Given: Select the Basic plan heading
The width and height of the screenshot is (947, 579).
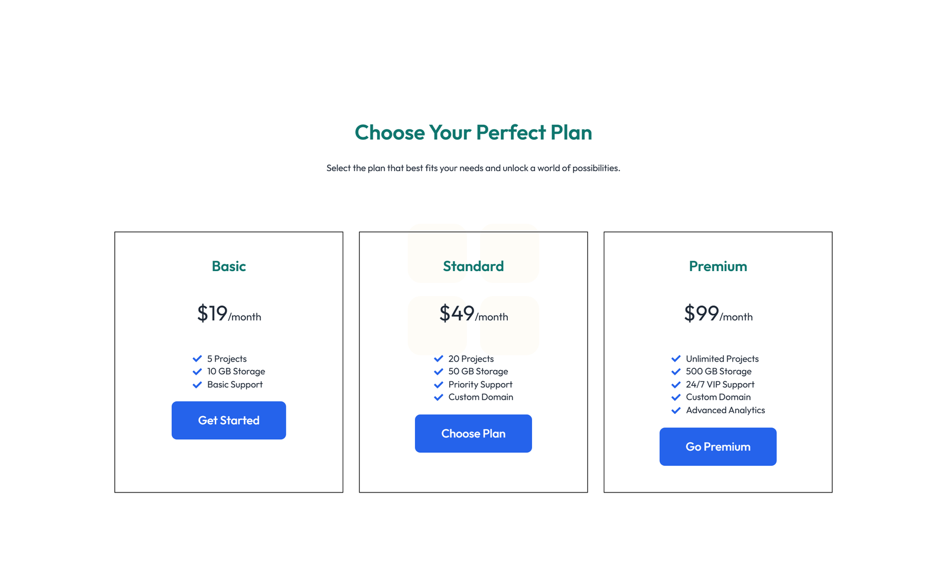Looking at the screenshot, I should 228,266.
